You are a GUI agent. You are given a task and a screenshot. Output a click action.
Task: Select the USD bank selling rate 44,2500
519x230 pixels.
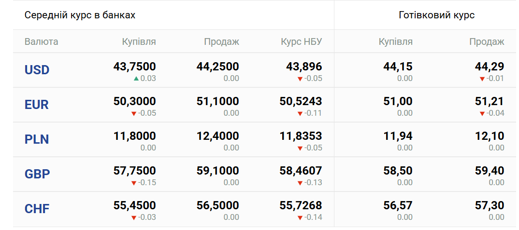(217, 67)
